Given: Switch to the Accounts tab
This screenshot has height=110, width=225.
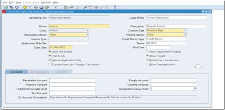Looking at the screenshot, I should [x=16, y=72].
